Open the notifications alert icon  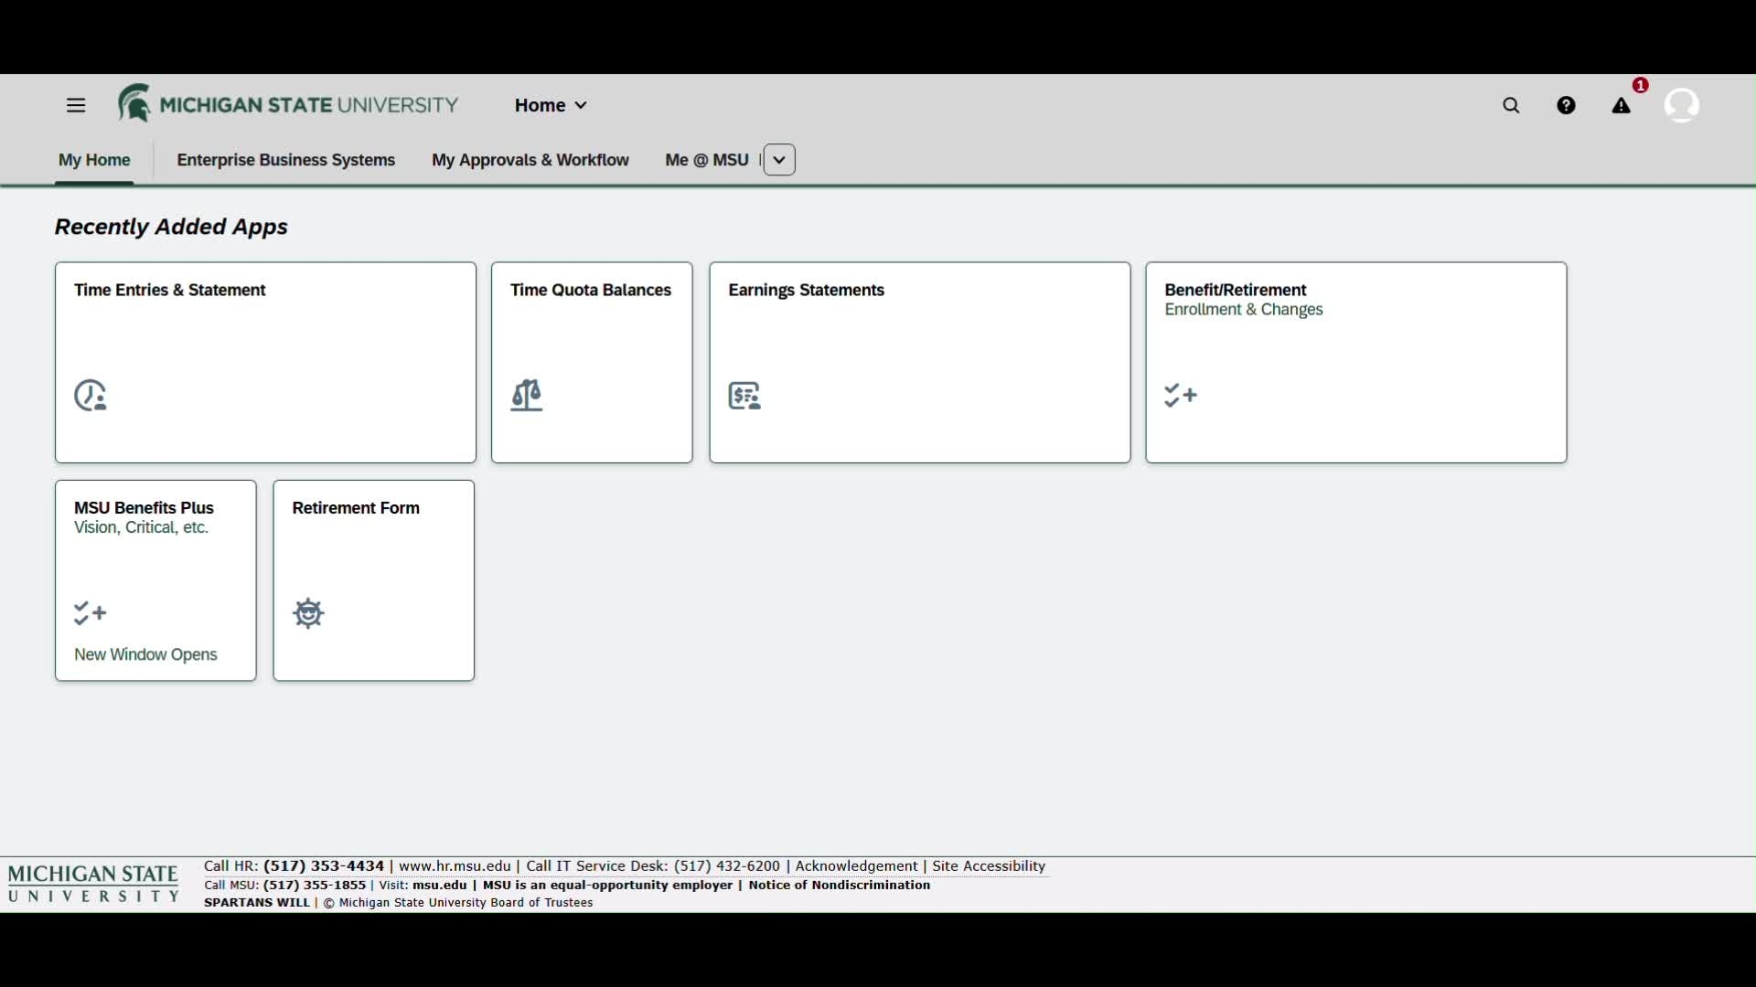tap(1622, 106)
